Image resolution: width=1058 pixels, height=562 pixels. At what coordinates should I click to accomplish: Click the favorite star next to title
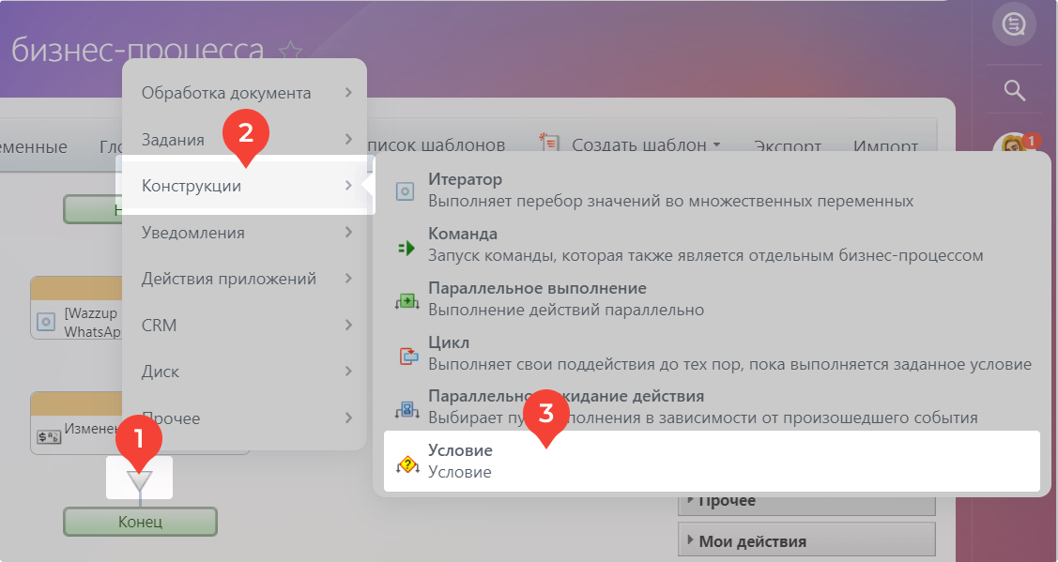tap(291, 51)
